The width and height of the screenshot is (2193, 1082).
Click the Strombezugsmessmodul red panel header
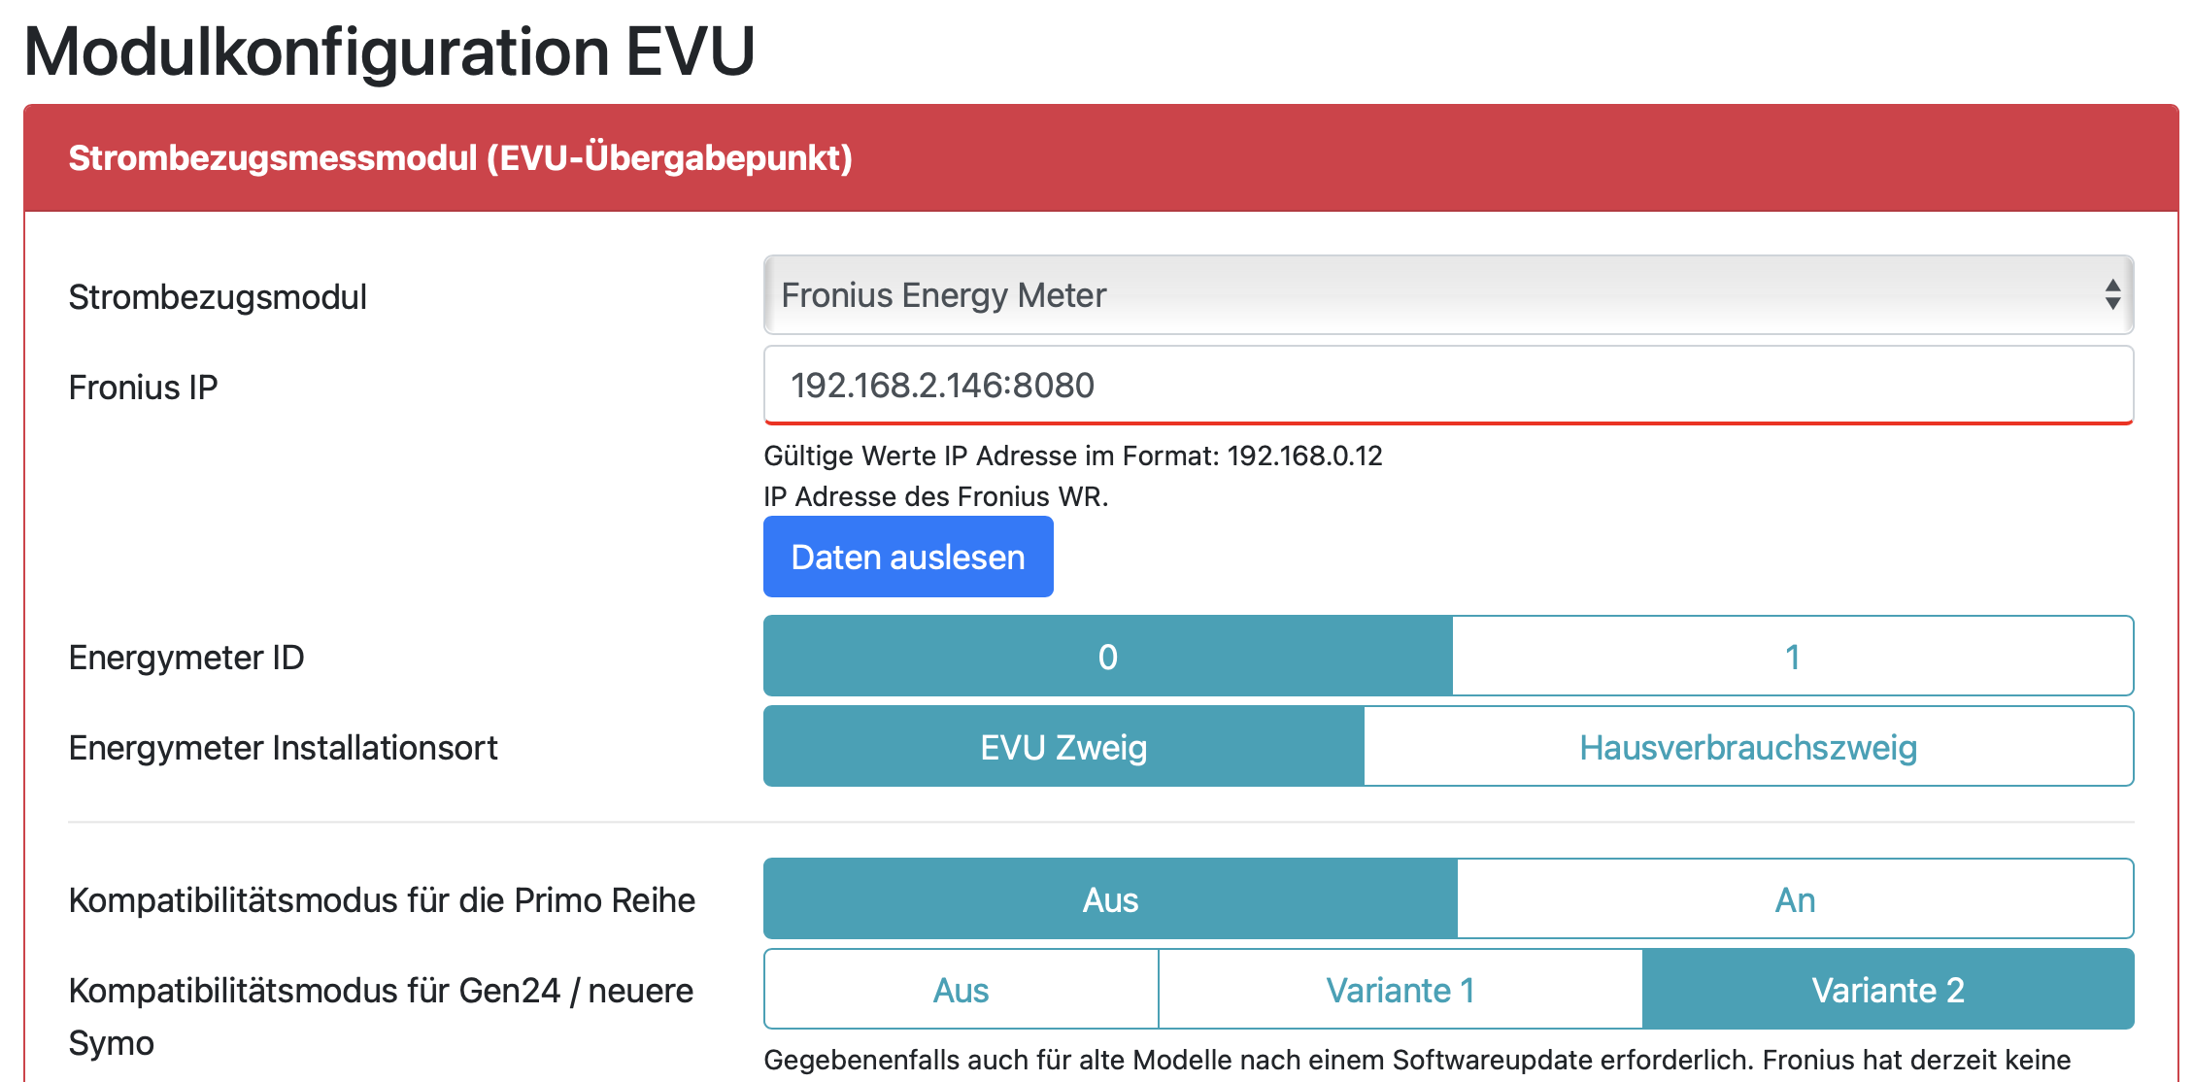tap(1099, 158)
